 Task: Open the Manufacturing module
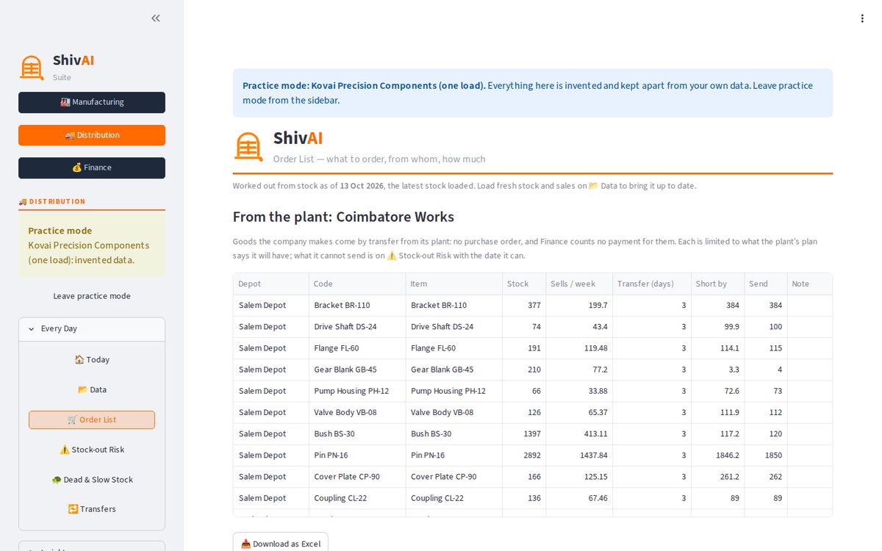92,102
